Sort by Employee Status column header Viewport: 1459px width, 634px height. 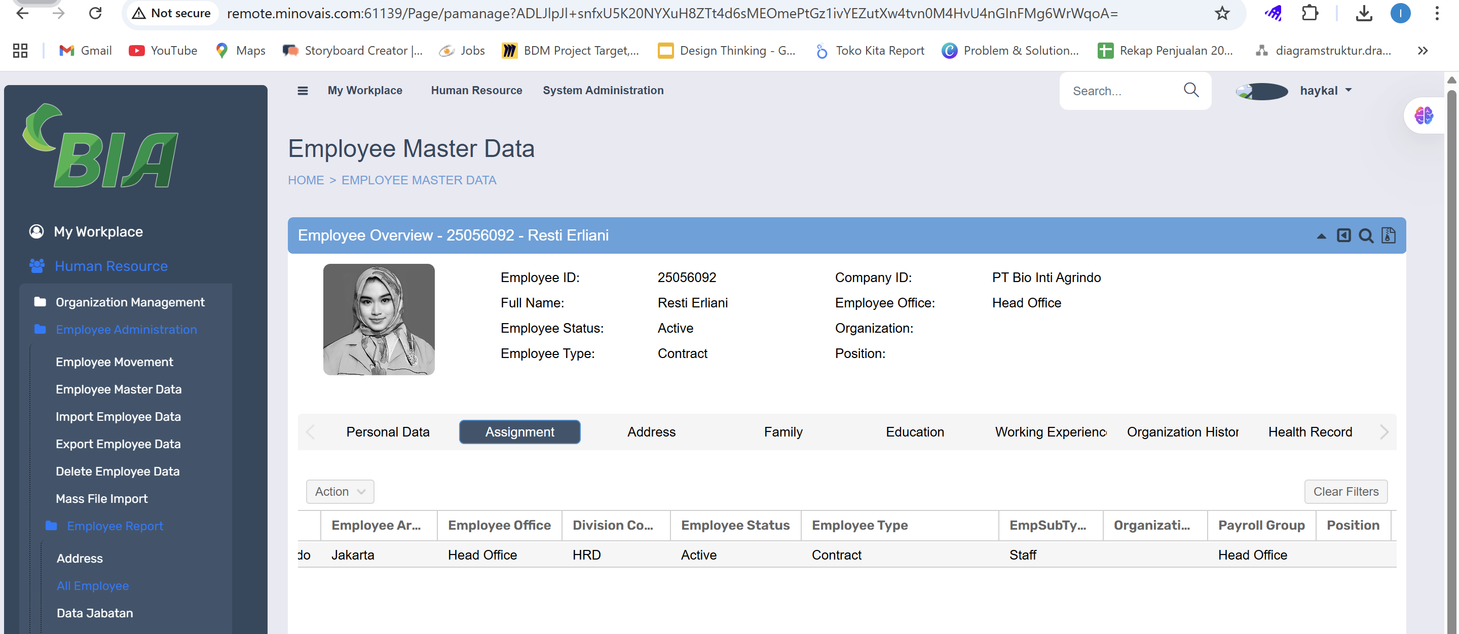[x=735, y=525]
